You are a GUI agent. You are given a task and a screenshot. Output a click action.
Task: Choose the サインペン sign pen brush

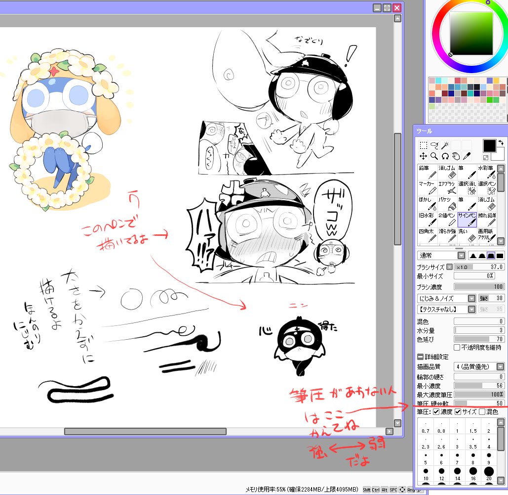(467, 220)
